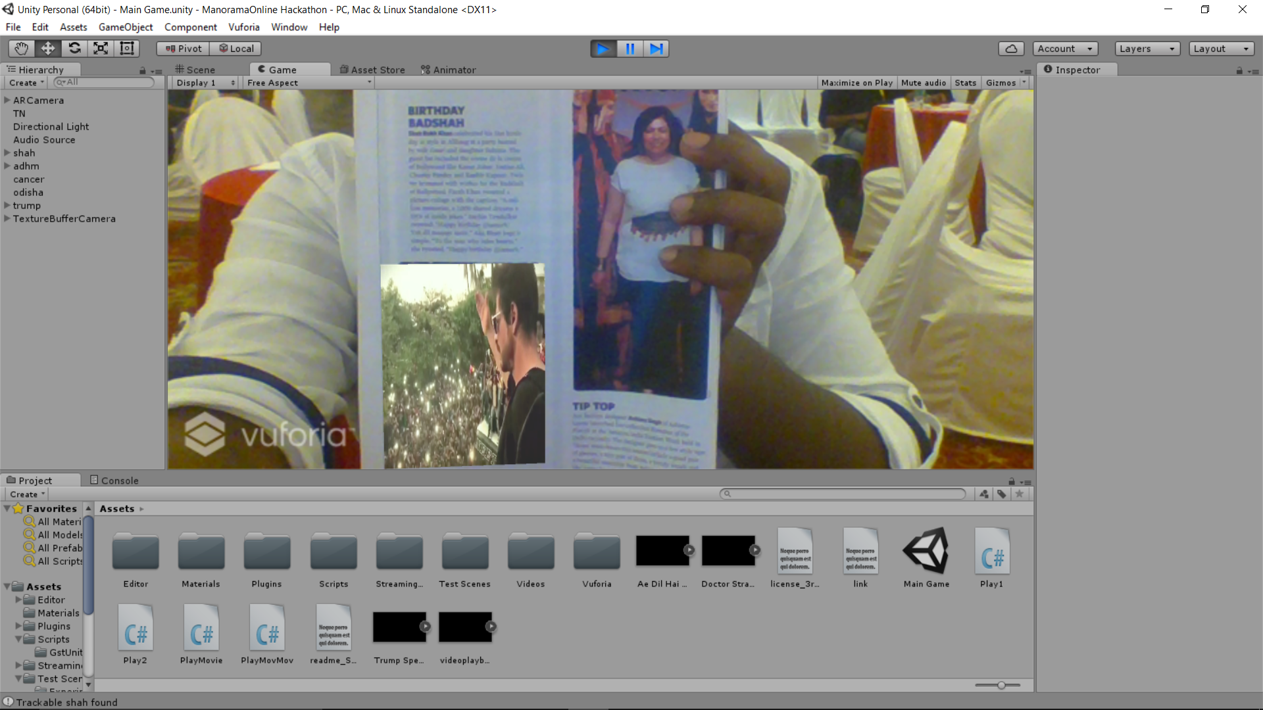Screen dimensions: 1263x710
Task: Select the Scale tool
Action: point(101,48)
